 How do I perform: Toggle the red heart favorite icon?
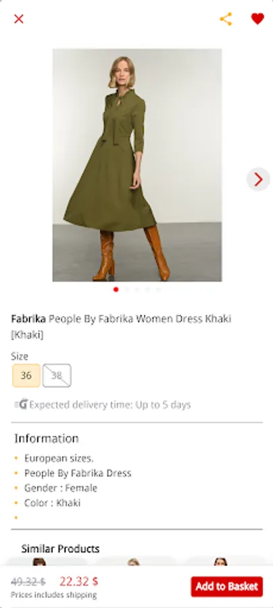[257, 19]
